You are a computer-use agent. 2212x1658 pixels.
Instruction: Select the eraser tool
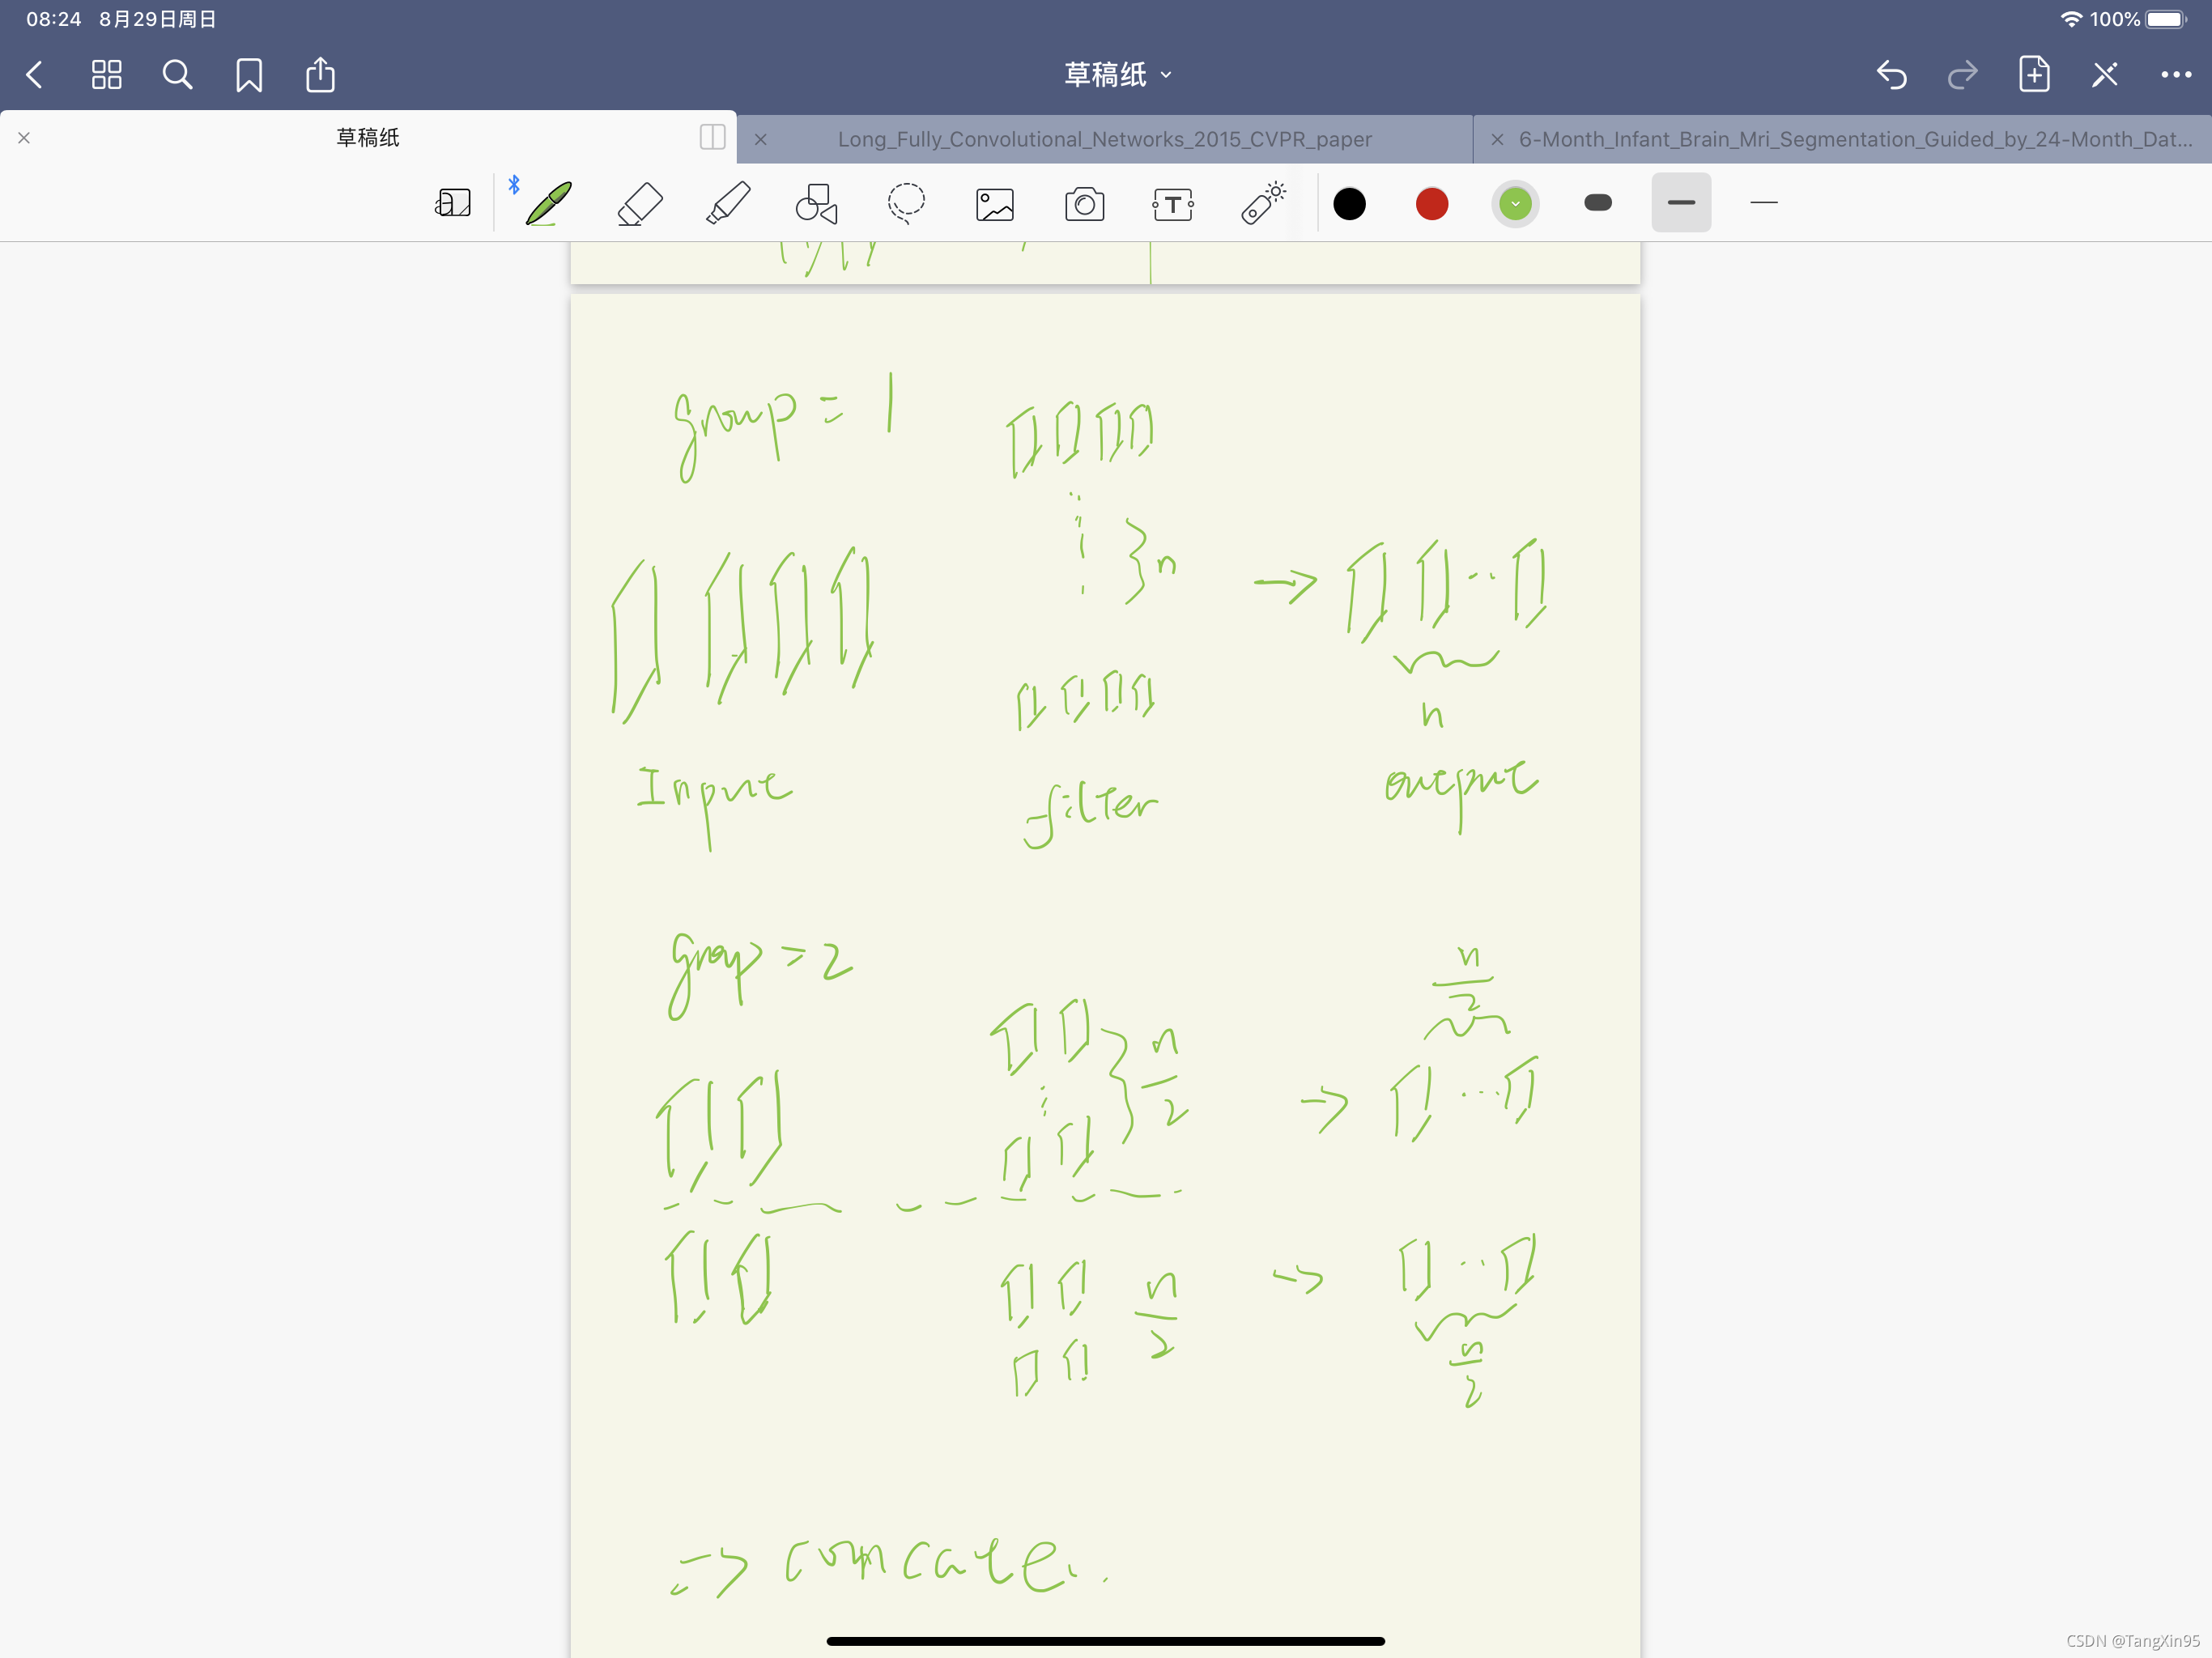(x=640, y=203)
